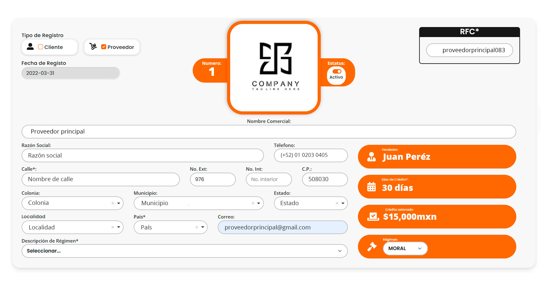Click the company logo image
This screenshot has width=550, height=291.
pyautogui.click(x=274, y=67)
